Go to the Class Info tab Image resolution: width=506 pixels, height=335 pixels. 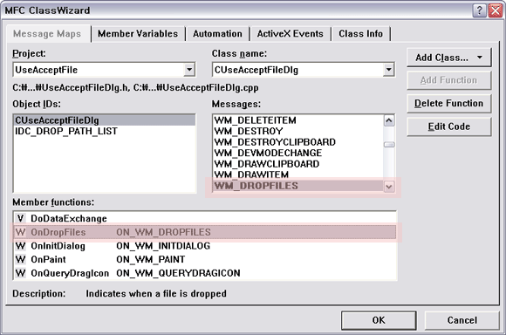pyautogui.click(x=361, y=33)
